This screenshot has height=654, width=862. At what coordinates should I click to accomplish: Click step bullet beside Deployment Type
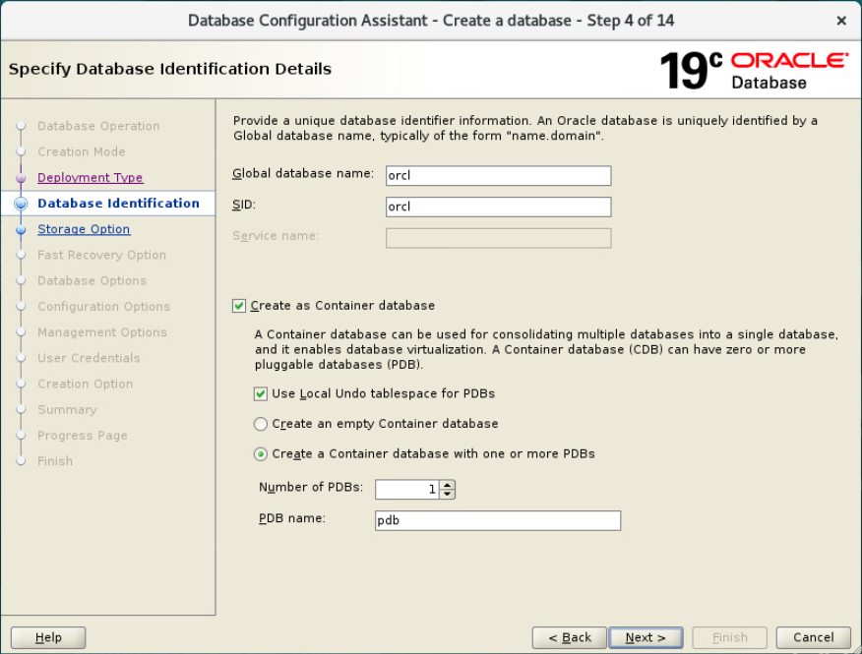21,178
